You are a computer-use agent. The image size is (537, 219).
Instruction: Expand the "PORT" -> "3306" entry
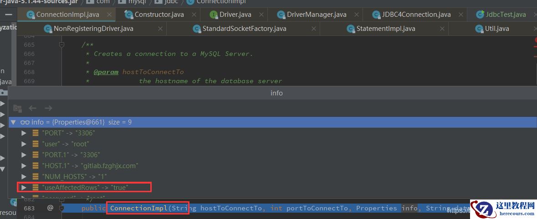[x=24, y=133]
